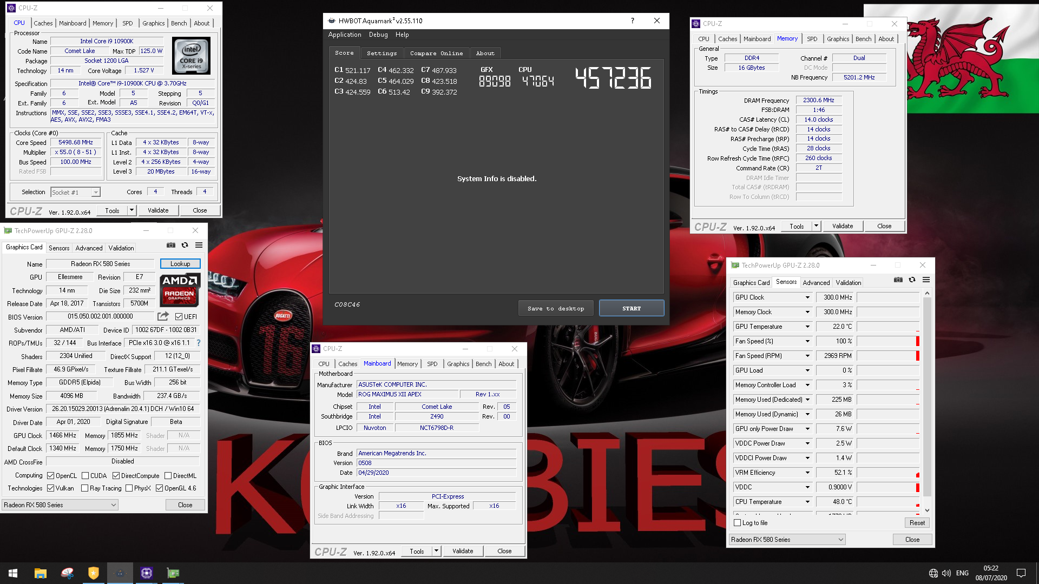Screen dimensions: 1039x584
Task: Switch to Compare Online tab in Aquamark
Action: [x=436, y=53]
